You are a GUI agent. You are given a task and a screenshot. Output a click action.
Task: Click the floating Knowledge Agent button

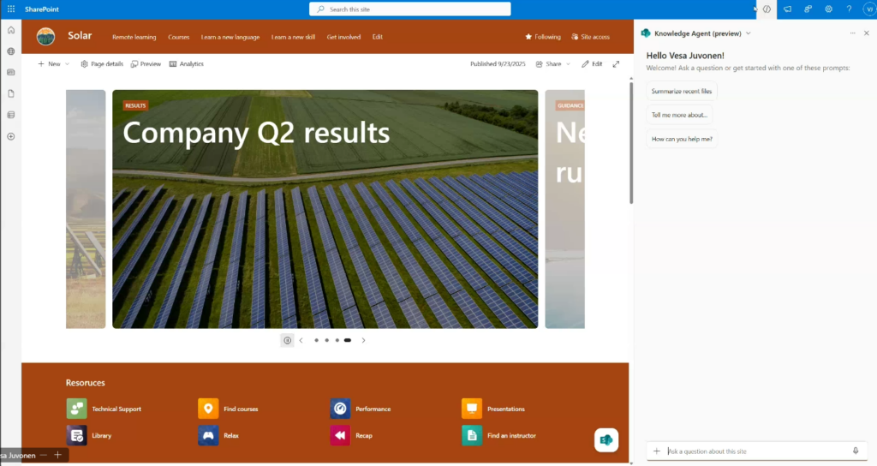pyautogui.click(x=606, y=439)
